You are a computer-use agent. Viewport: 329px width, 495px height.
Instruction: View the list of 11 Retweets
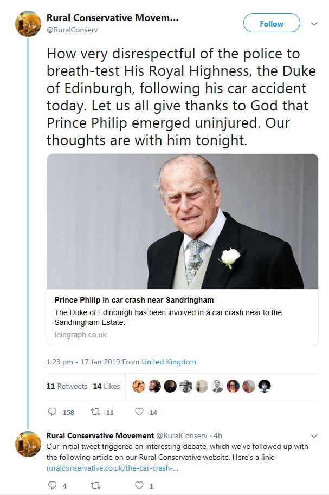pyautogui.click(x=67, y=386)
